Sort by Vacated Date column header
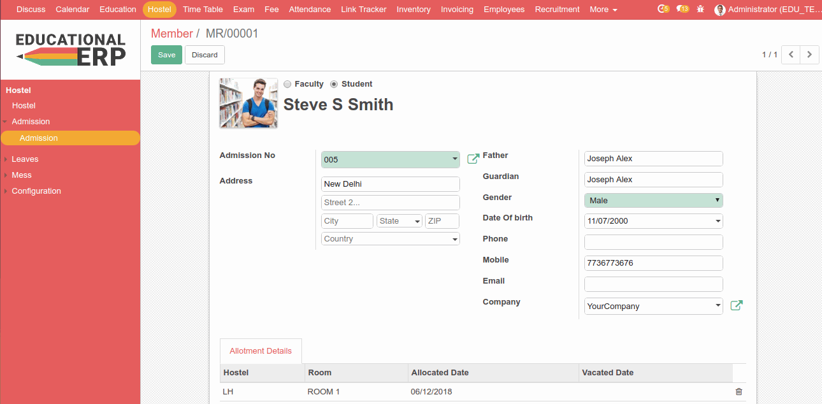 coord(656,373)
